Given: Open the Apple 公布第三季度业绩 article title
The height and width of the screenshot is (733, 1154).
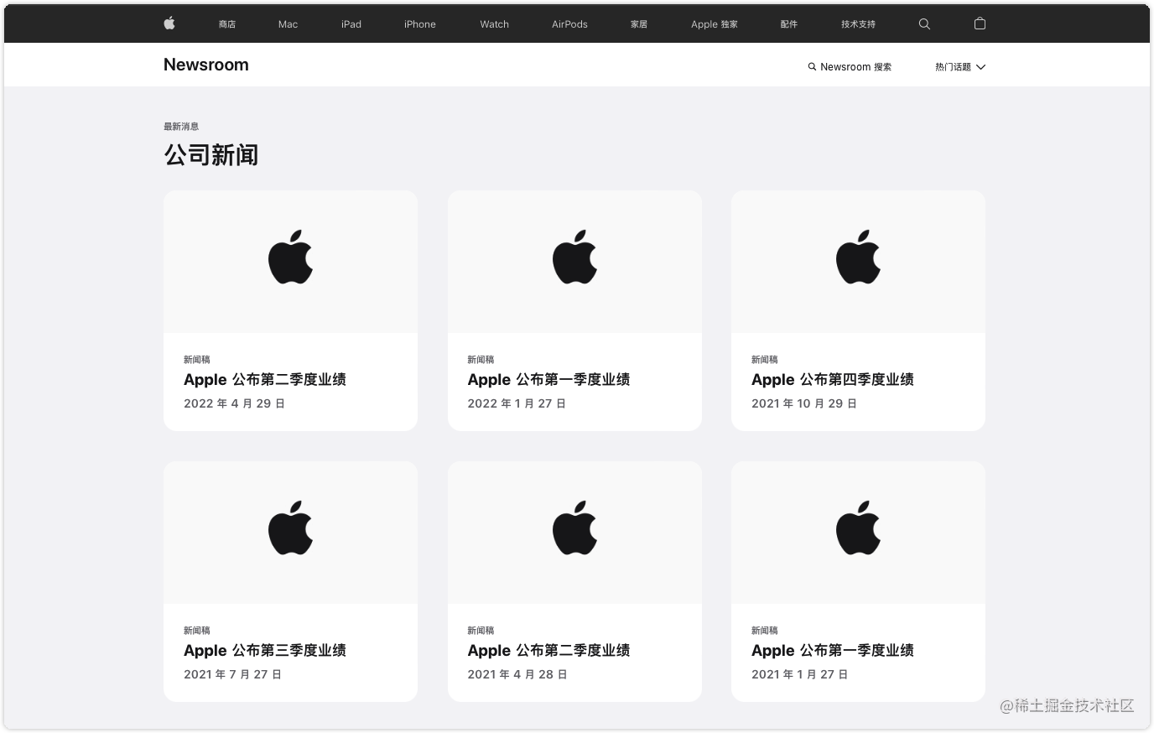Looking at the screenshot, I should coord(265,650).
